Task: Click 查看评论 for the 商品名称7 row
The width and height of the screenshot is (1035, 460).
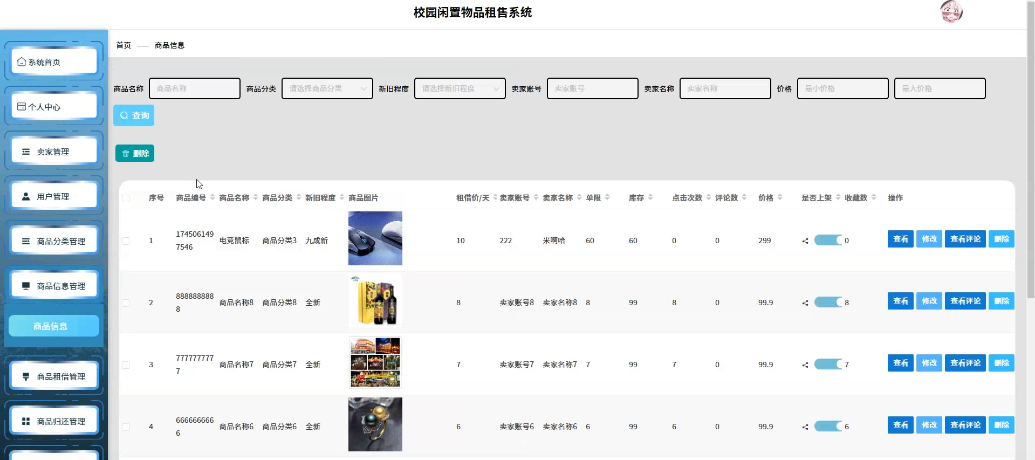Action: [965, 363]
